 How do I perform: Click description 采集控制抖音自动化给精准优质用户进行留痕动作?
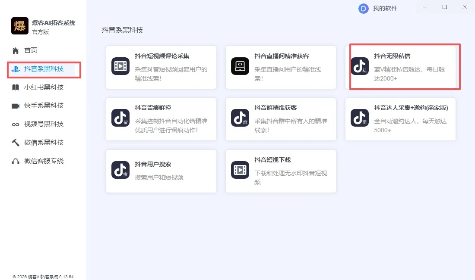(x=171, y=126)
